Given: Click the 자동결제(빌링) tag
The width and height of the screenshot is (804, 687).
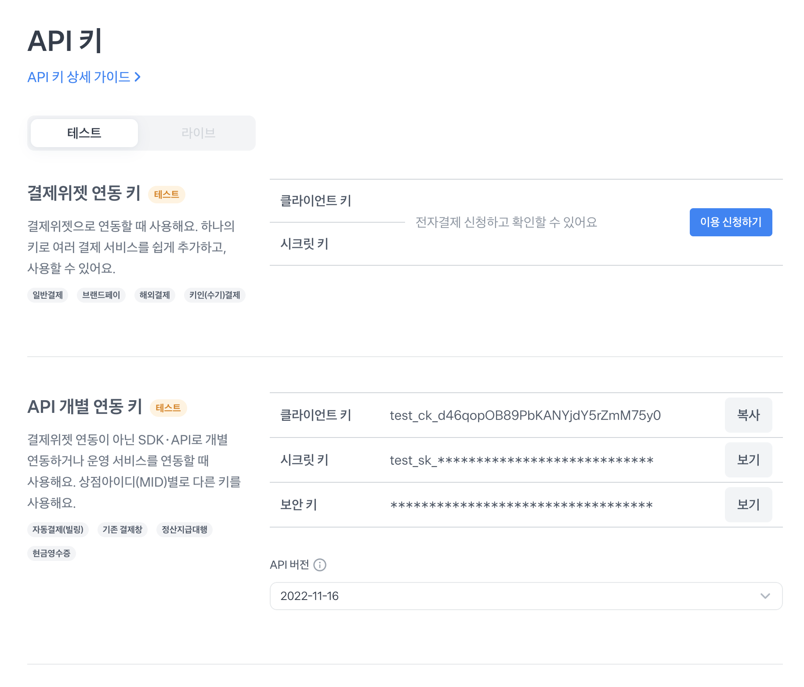Looking at the screenshot, I should tap(58, 530).
